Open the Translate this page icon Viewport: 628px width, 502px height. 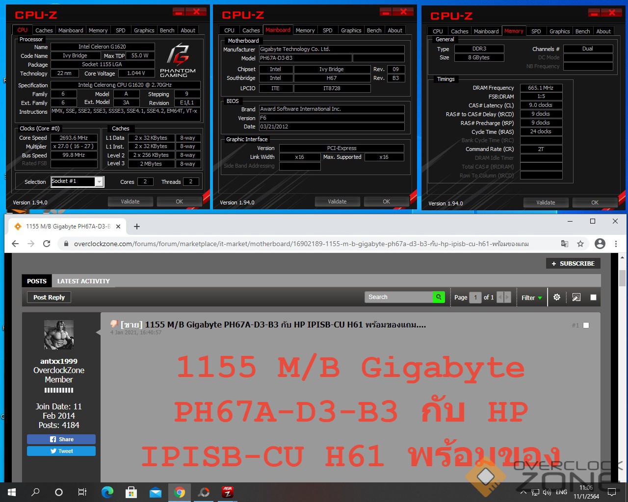tap(565, 244)
